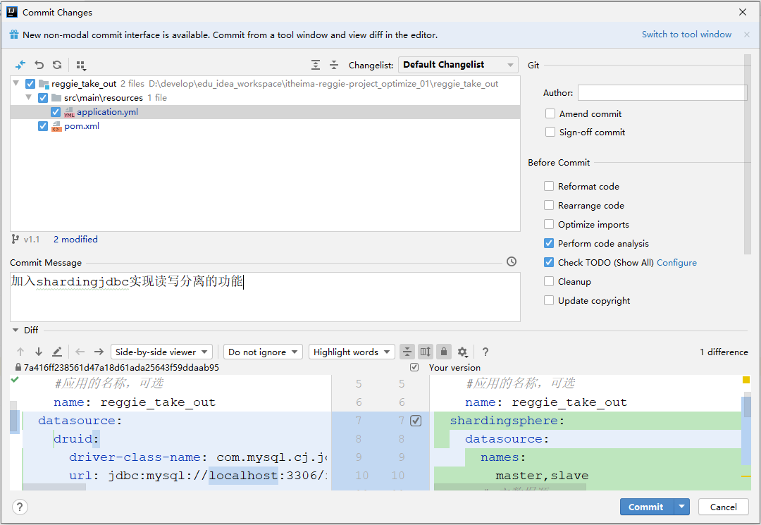Collapse the Diff section

click(x=16, y=330)
